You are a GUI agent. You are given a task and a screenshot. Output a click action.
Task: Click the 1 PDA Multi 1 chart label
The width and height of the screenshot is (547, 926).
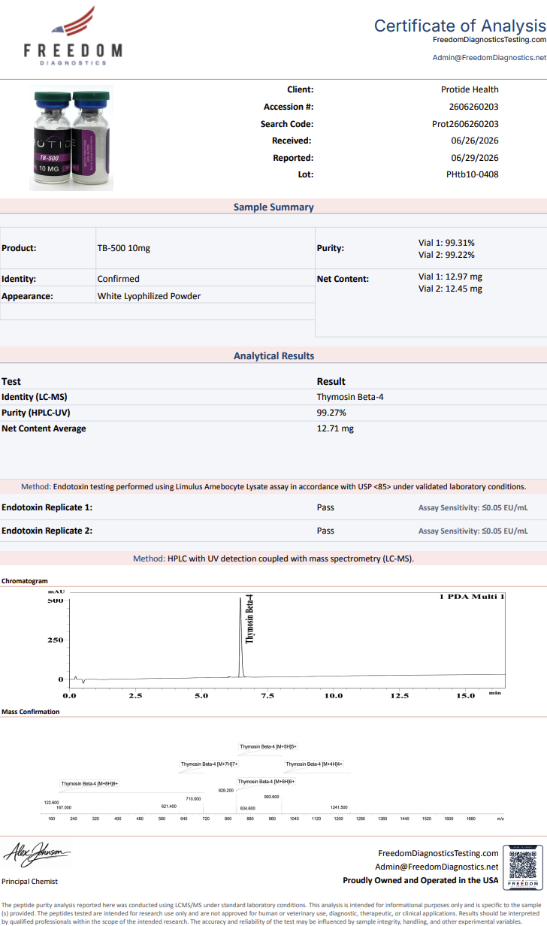pos(472,597)
